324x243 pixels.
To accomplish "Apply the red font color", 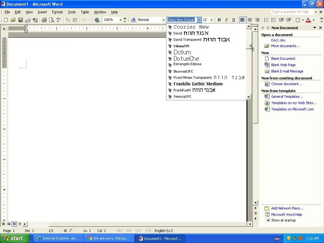I will 308,20.
